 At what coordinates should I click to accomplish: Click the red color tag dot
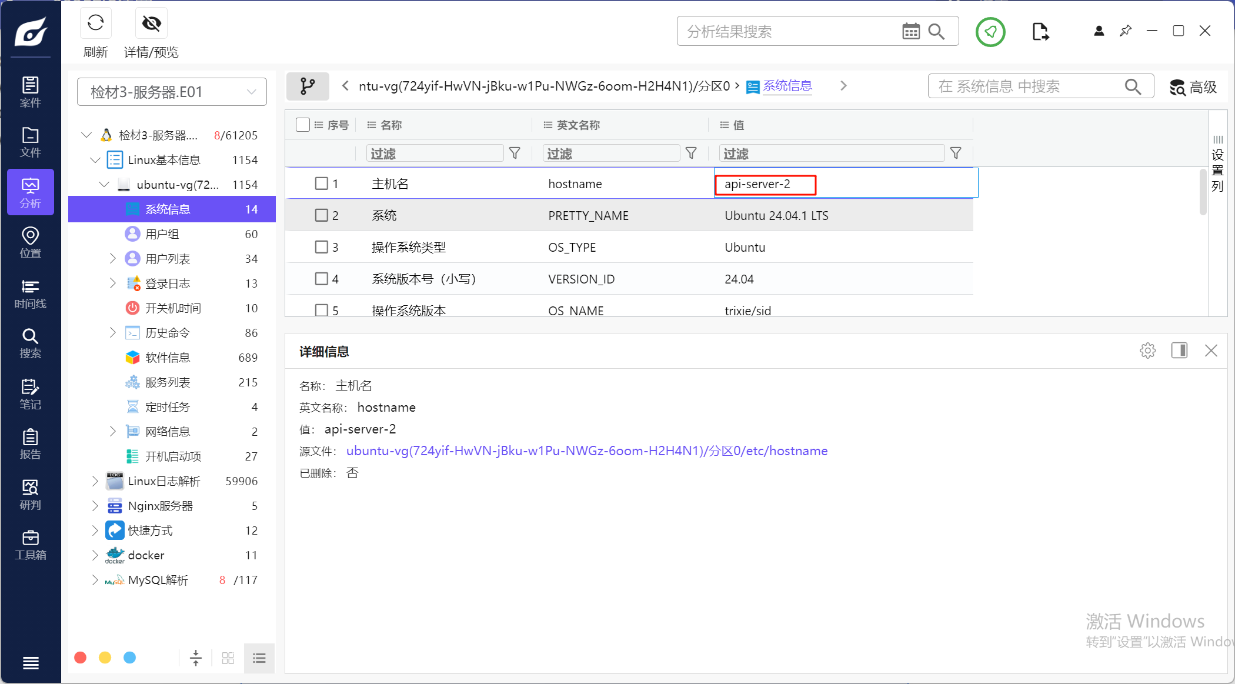[81, 658]
